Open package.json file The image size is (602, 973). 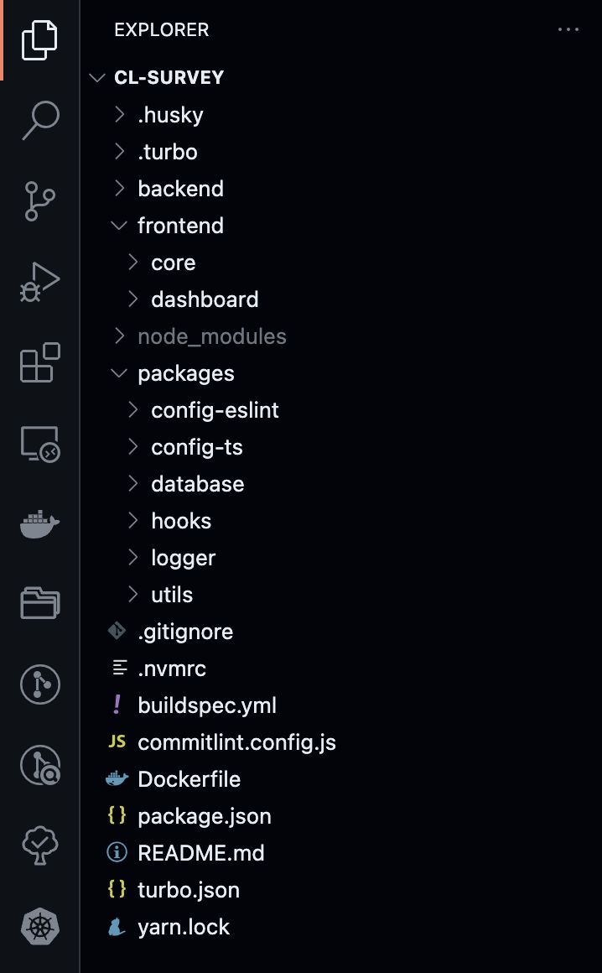[204, 816]
